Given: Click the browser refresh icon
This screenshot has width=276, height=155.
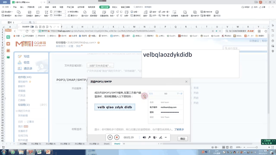Looking at the screenshot, I should (27, 31).
